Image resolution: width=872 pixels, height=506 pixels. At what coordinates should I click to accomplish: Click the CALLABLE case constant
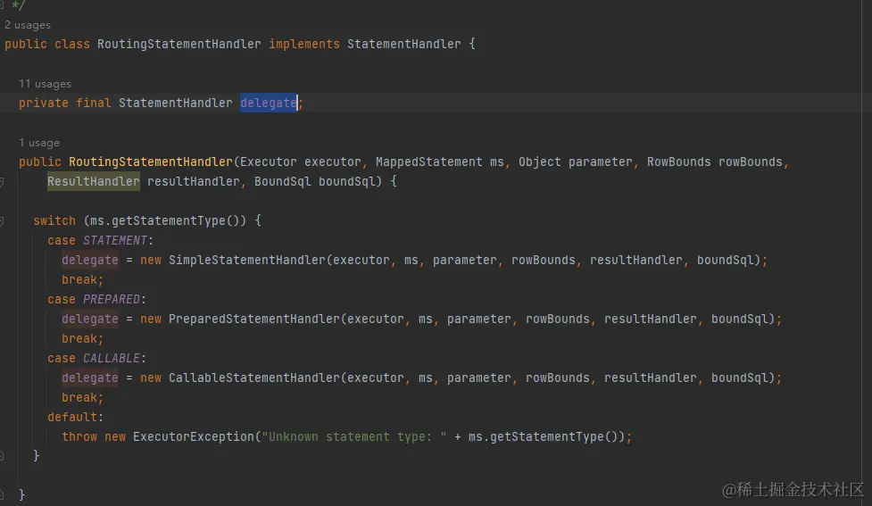coord(112,358)
